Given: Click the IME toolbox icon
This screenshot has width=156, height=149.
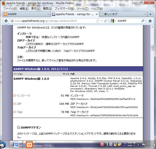Looking at the screenshot, I should [x=120, y=144].
